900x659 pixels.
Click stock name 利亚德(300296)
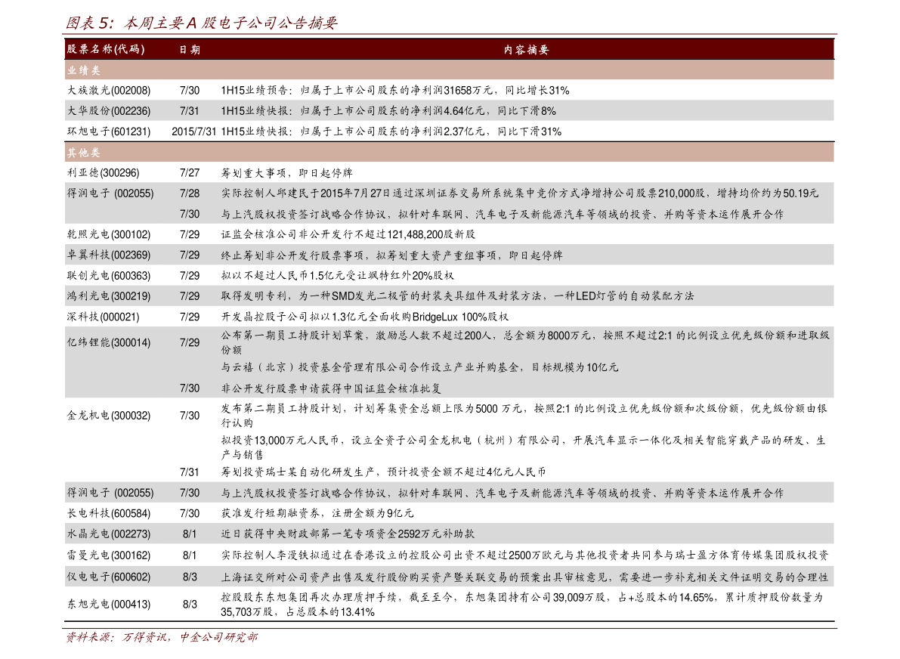coord(103,173)
